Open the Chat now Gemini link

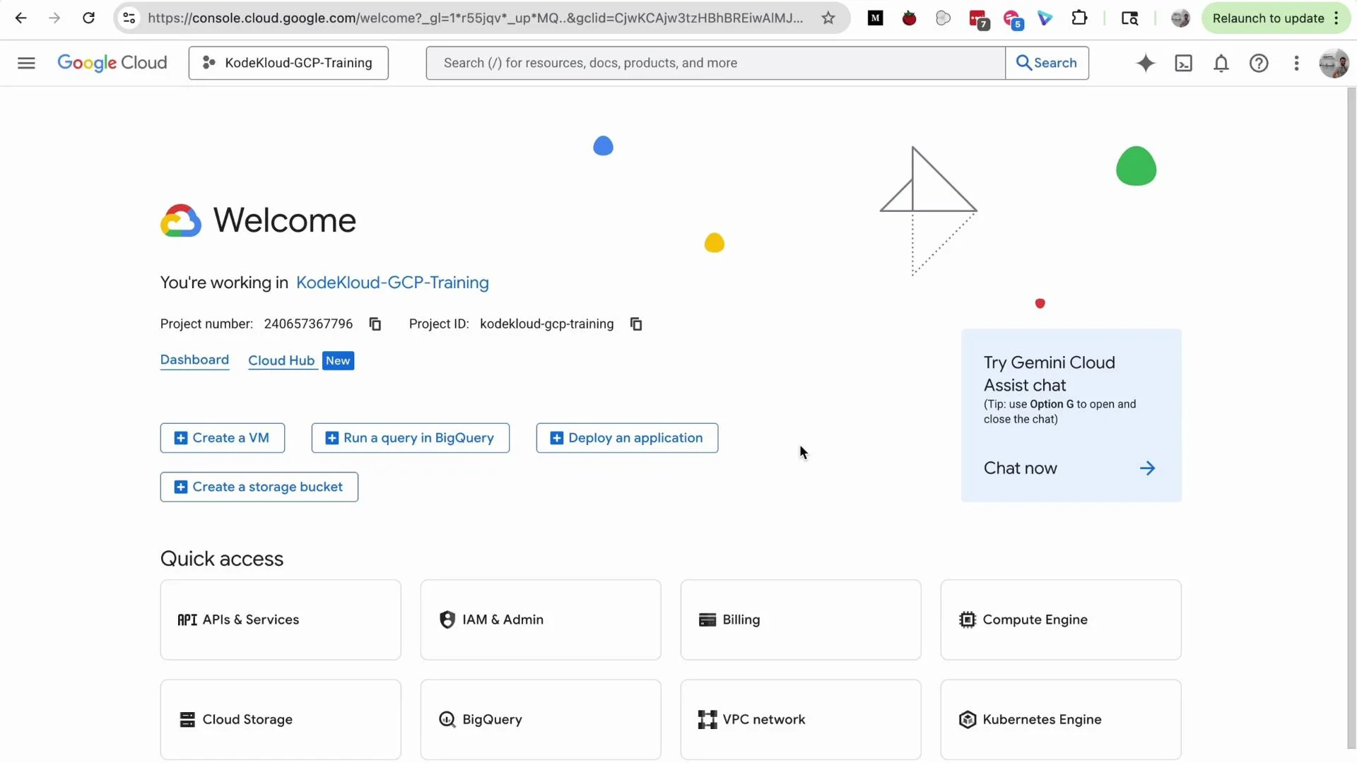pos(1021,468)
